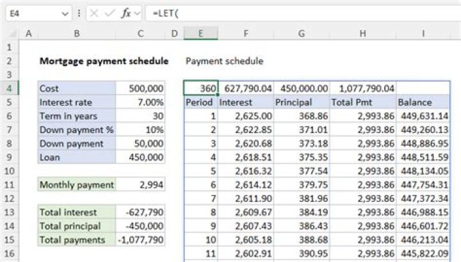Screen dimensions: 461x262
Task: Select column H header
Action: (363, 33)
